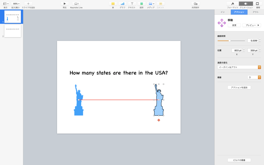
Task: Toggle the アニメーション animation inspector
Action: click(x=246, y=4)
